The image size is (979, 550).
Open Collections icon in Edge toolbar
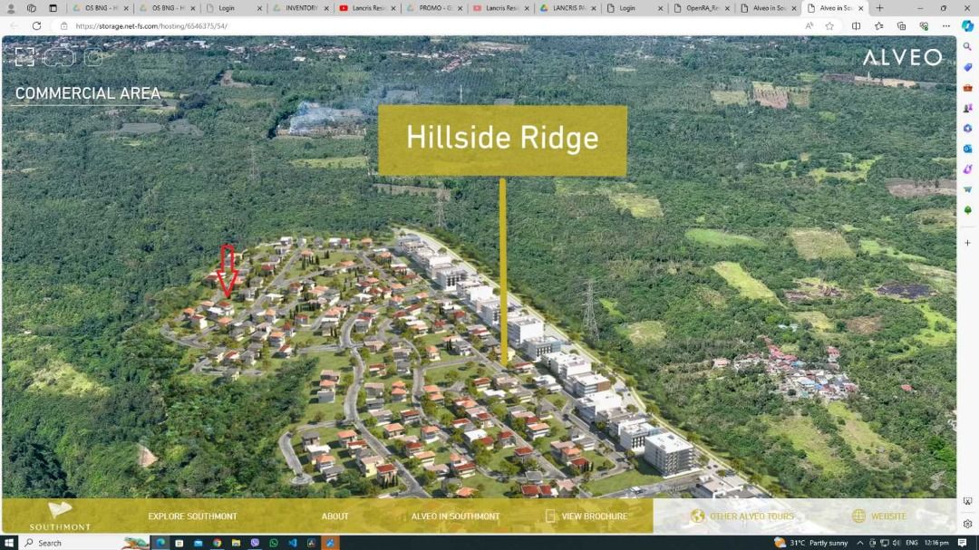point(902,26)
